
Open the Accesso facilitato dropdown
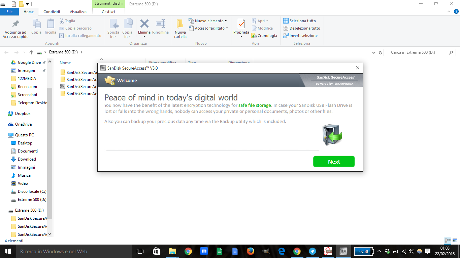point(208,28)
